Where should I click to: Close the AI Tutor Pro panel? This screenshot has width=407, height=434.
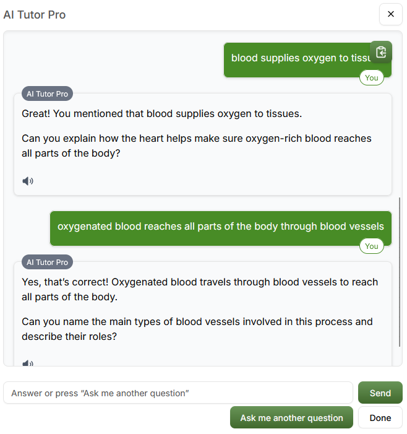[391, 14]
